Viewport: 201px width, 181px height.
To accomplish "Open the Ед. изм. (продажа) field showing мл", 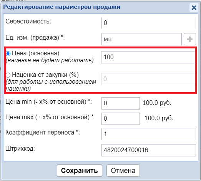I will pos(141,39).
